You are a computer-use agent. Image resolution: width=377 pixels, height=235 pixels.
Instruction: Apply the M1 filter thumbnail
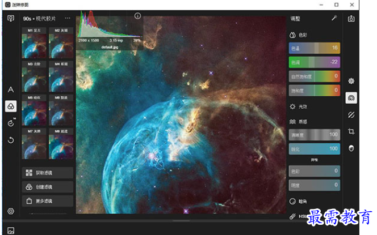(34, 43)
